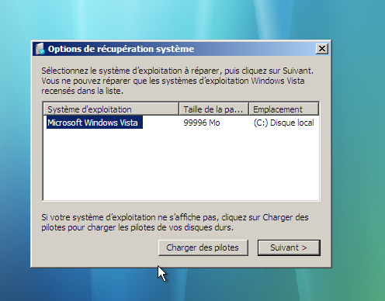This screenshot has height=301, width=385.
Task: Click the recovery options title bar icon
Action: pyautogui.click(x=40, y=49)
